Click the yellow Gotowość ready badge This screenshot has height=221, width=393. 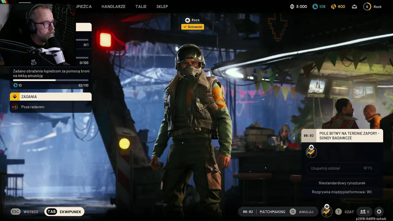(193, 27)
